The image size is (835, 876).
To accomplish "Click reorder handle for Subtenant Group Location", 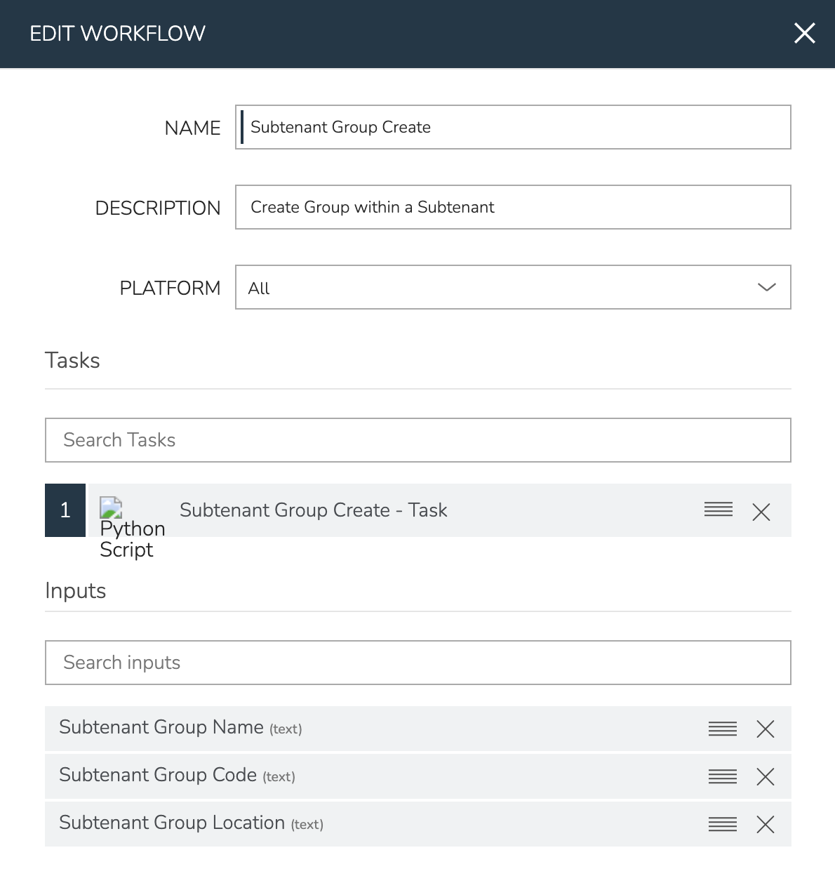I will (722, 824).
